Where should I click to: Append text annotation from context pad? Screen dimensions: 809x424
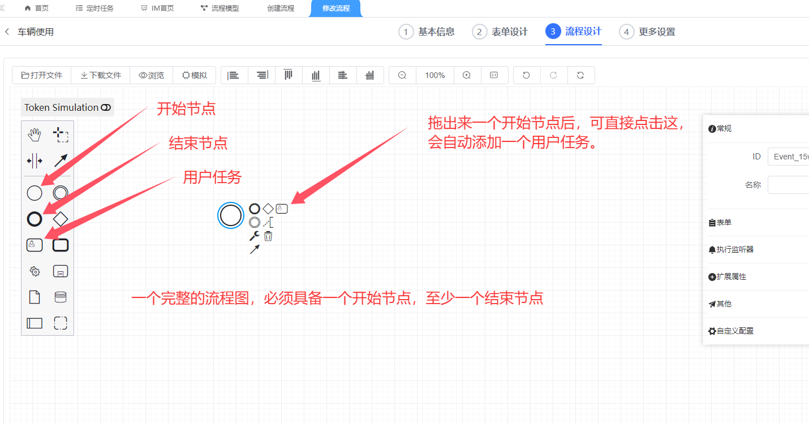coord(268,222)
